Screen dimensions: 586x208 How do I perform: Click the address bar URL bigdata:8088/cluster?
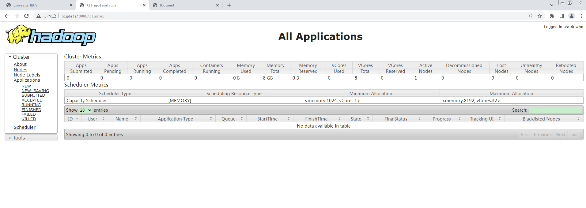(83, 16)
